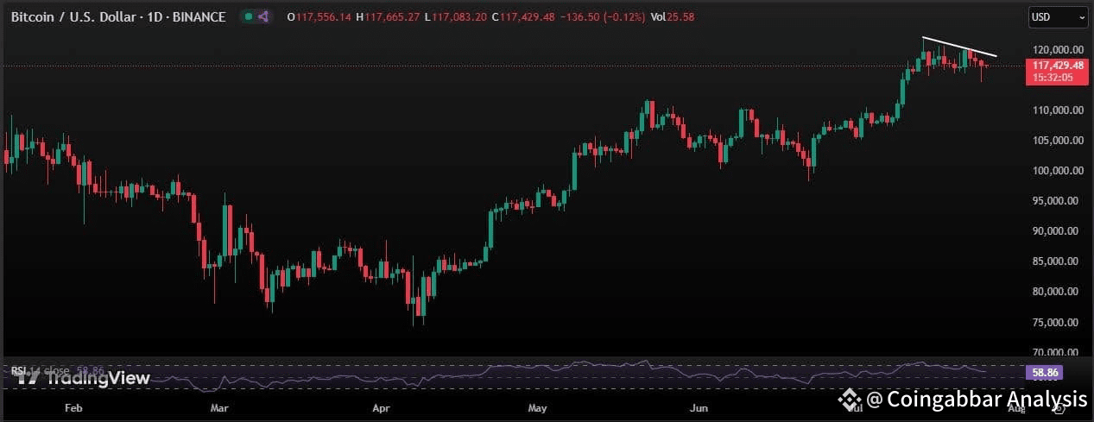The height and width of the screenshot is (422, 1094).
Task: Click the low value L117,083.20
Action: coord(455,16)
